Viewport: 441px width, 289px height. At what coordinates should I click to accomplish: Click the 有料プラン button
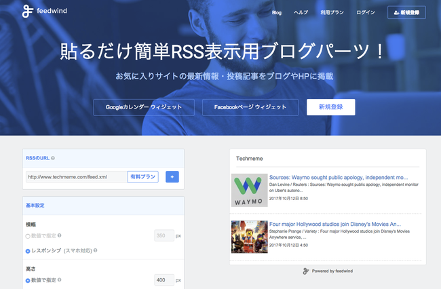[143, 177]
